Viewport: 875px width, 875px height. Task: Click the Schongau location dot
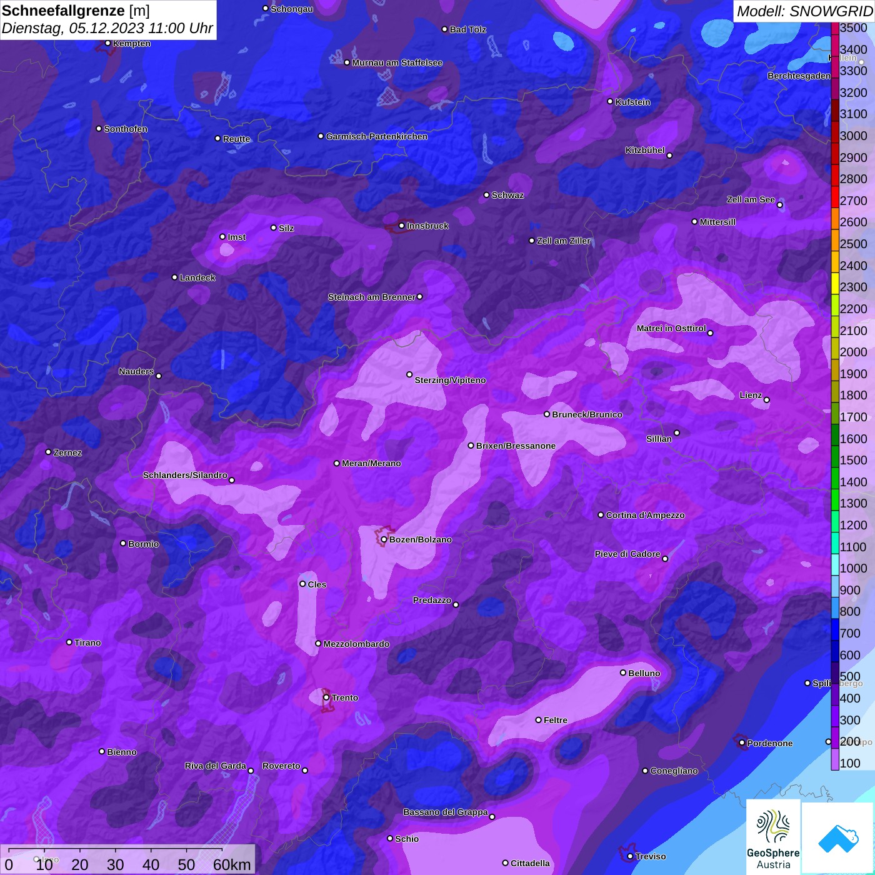(x=266, y=9)
